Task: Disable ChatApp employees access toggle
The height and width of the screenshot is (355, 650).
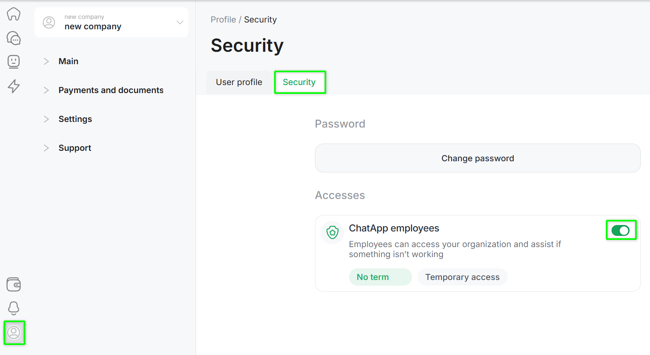Action: (x=620, y=230)
